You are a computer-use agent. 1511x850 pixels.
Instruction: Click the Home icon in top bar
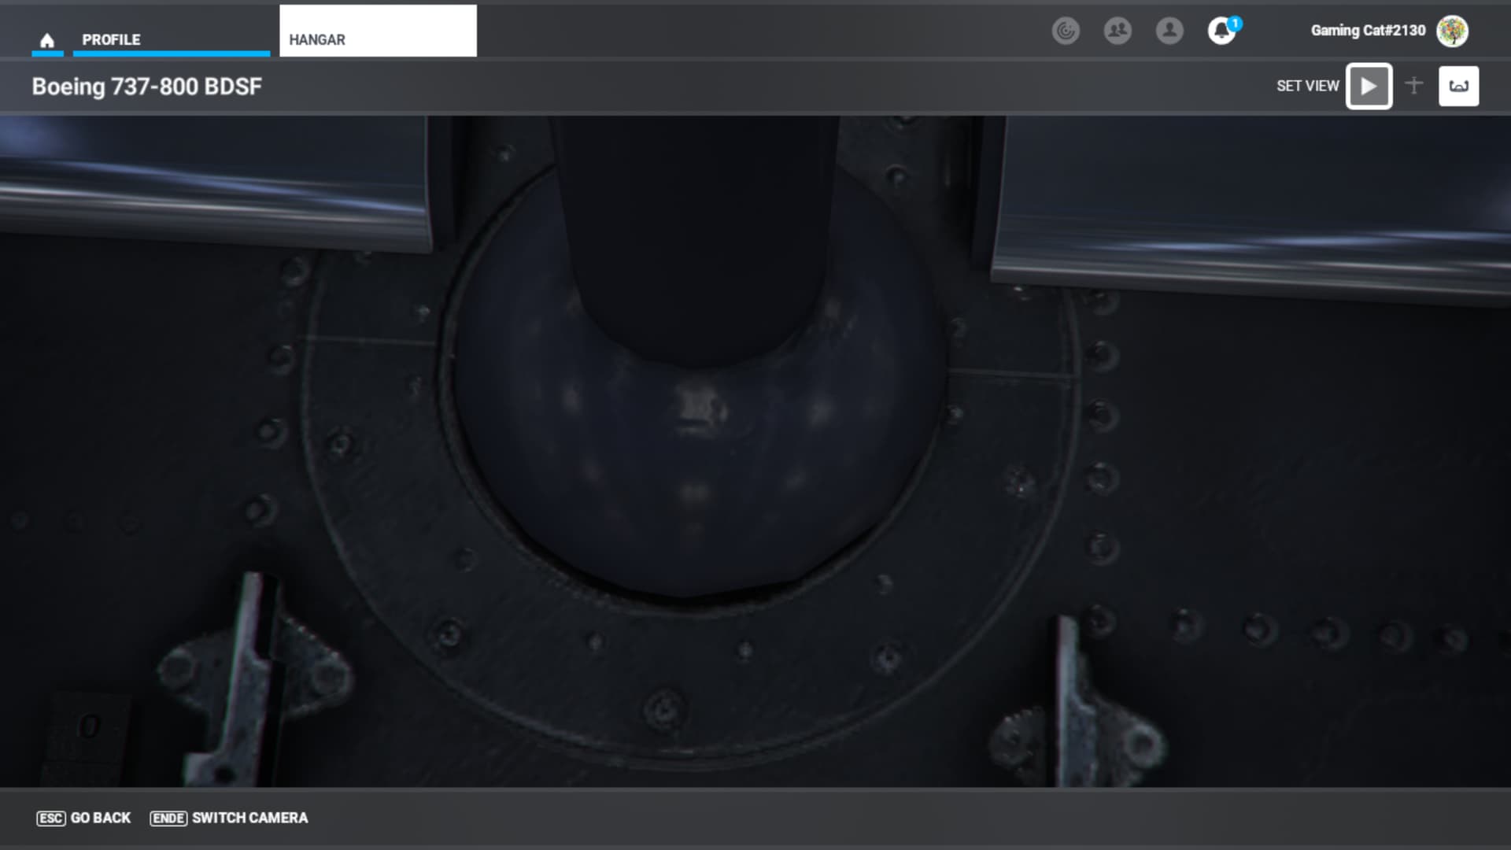click(x=47, y=40)
